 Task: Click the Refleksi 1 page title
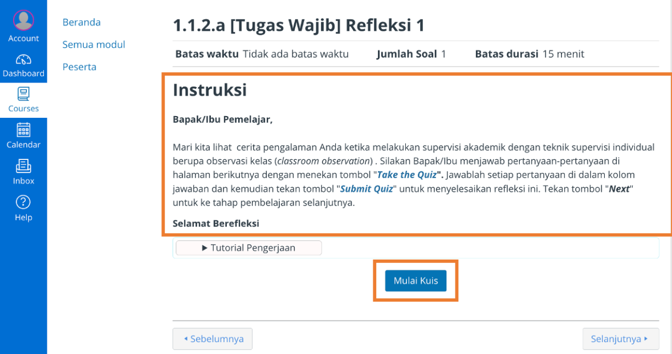299,26
